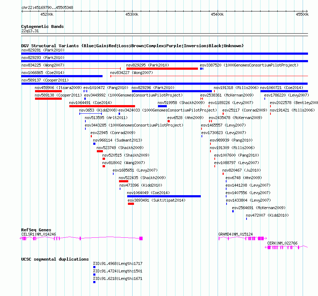
Task: Click the esv2022578 (Bentley2008) label
Action: tap(294, 103)
